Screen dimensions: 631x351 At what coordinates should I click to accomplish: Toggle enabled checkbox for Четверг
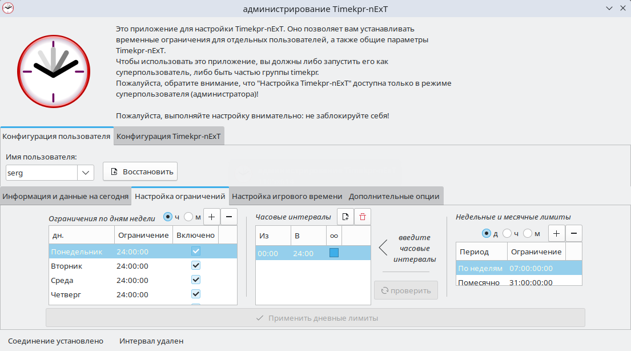point(195,294)
